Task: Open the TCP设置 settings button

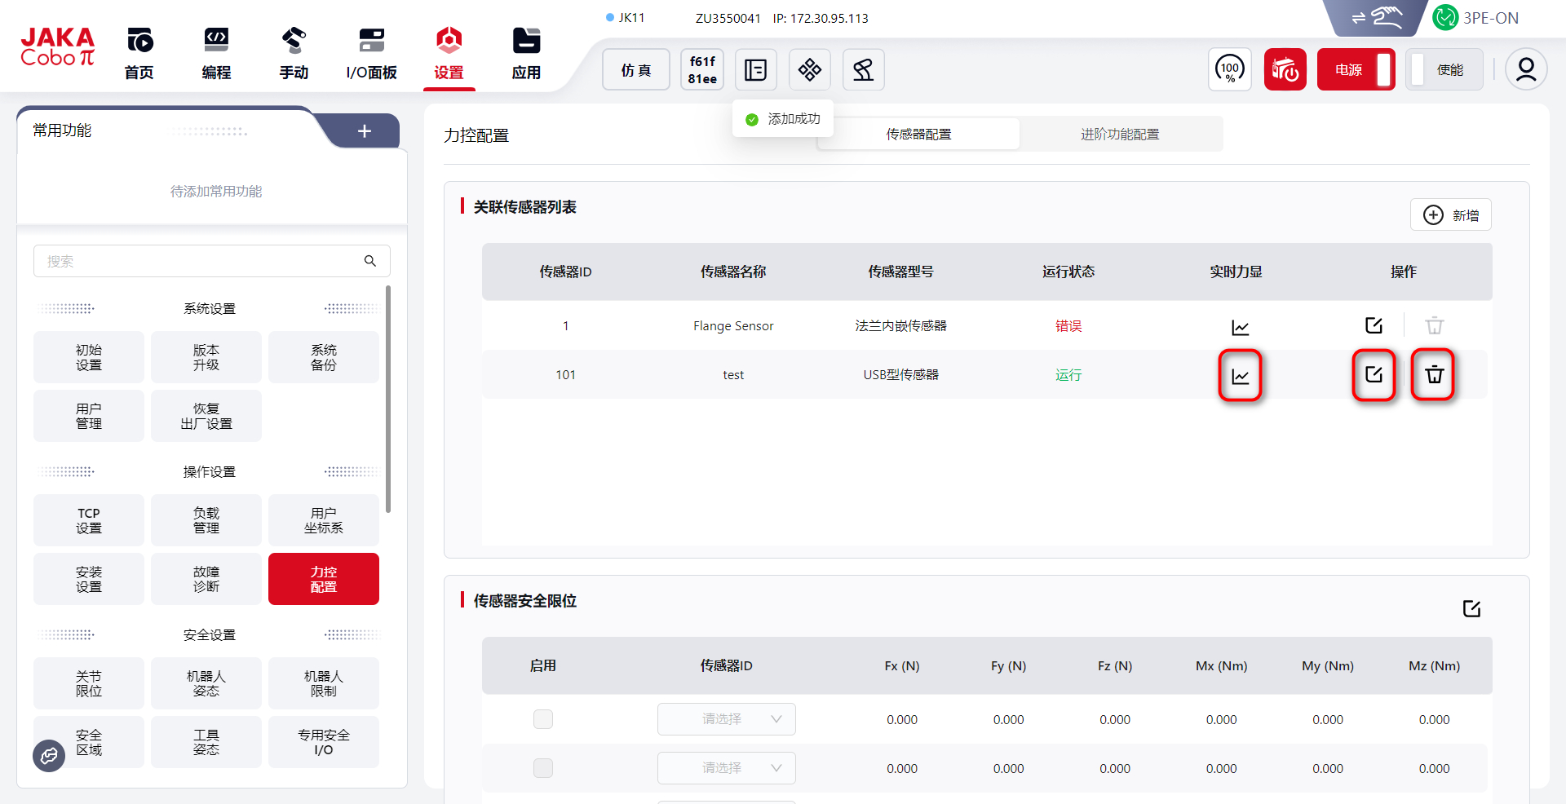Action: 89,520
